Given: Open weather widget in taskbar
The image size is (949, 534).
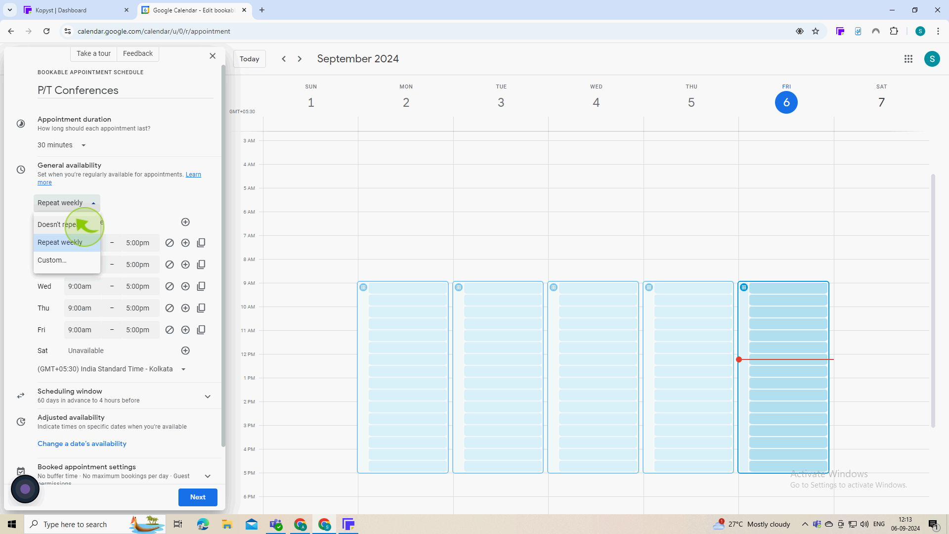Looking at the screenshot, I should [751, 524].
